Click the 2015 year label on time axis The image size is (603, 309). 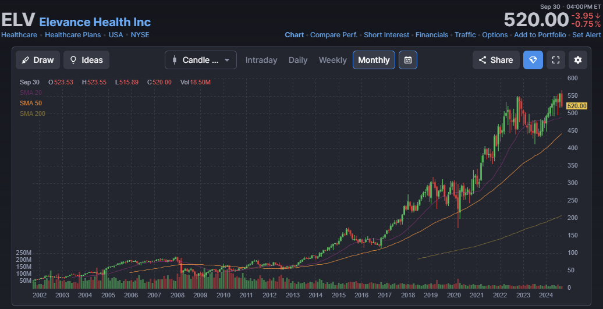point(339,295)
